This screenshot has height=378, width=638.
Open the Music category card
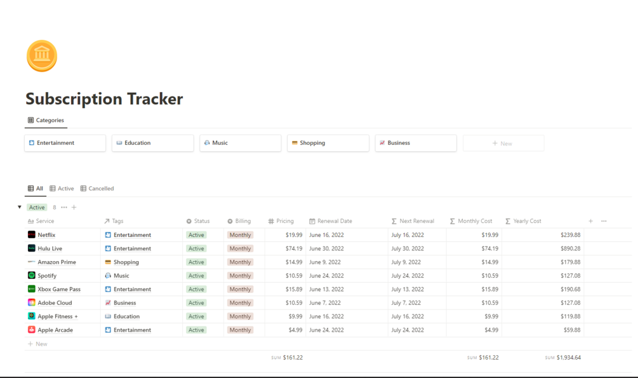tap(241, 143)
